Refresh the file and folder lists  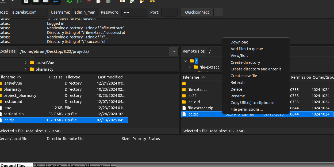pyautogui.click(x=69, y=1)
